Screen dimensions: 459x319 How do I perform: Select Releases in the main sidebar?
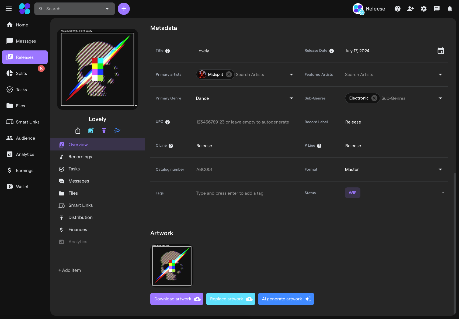point(25,57)
